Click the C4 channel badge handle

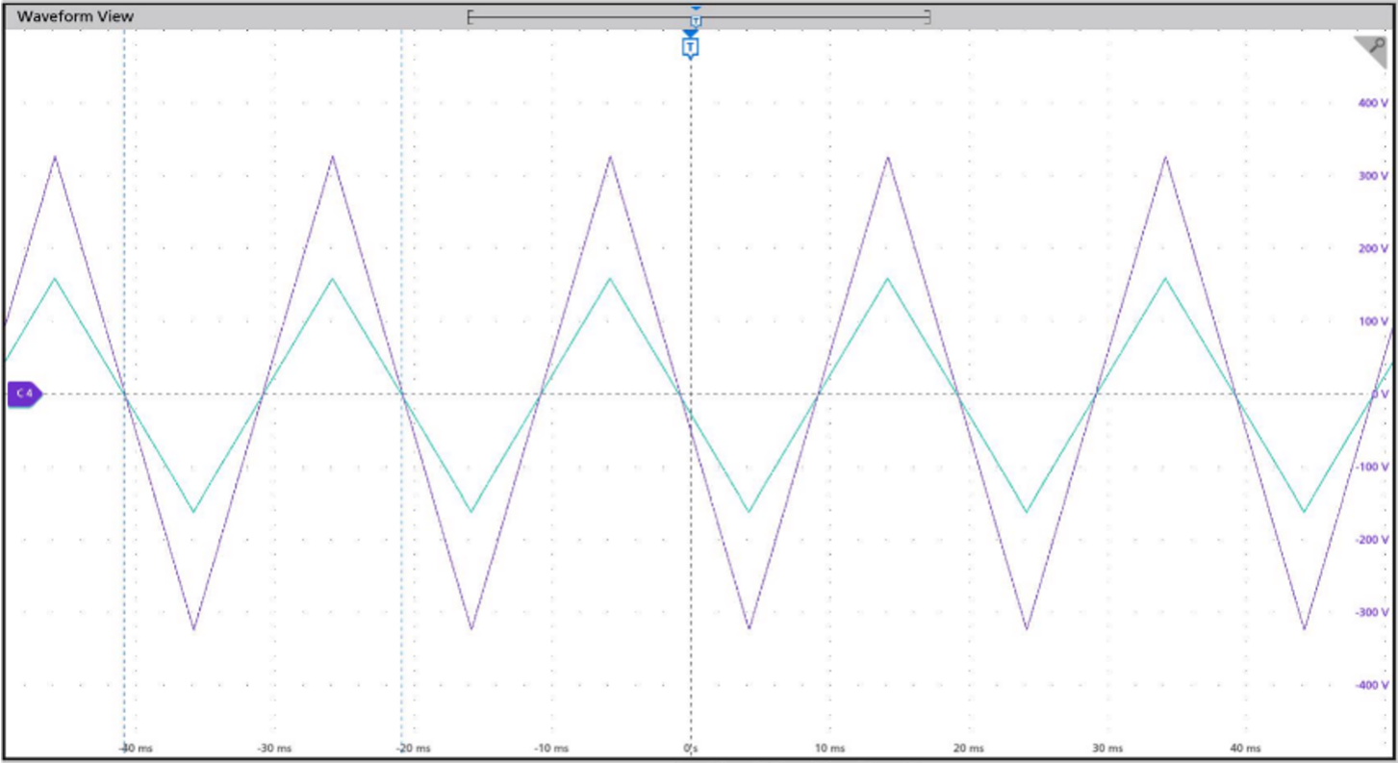tap(23, 394)
